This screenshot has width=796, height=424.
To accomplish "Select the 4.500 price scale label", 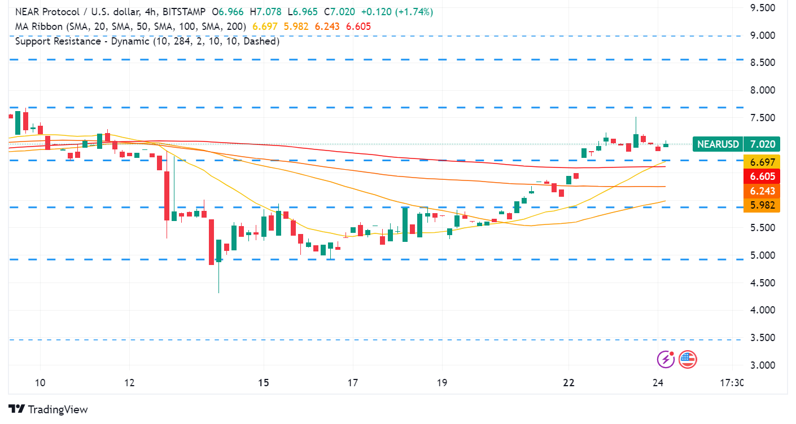I will point(762,283).
